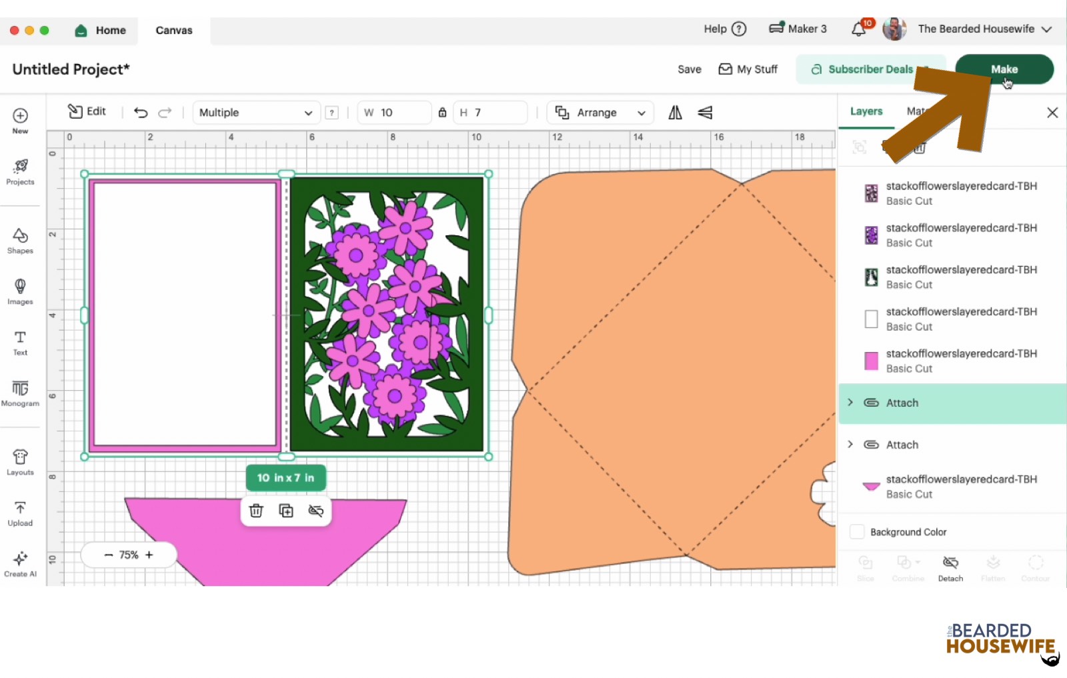Click Save in the header
Screen dimensions: 1067x678
(x=689, y=69)
